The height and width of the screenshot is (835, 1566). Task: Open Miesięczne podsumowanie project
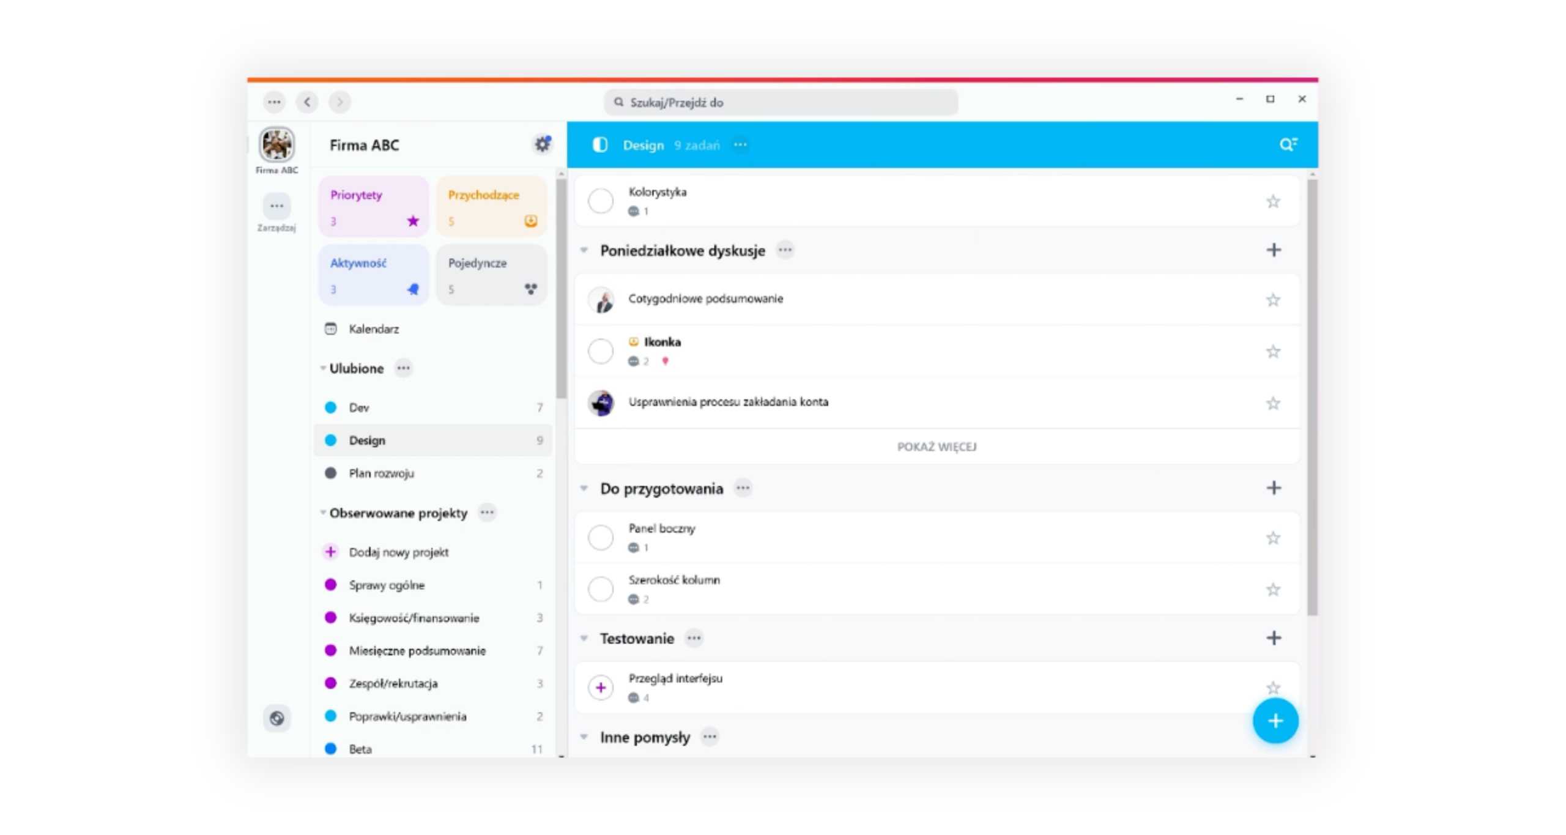coord(432,650)
